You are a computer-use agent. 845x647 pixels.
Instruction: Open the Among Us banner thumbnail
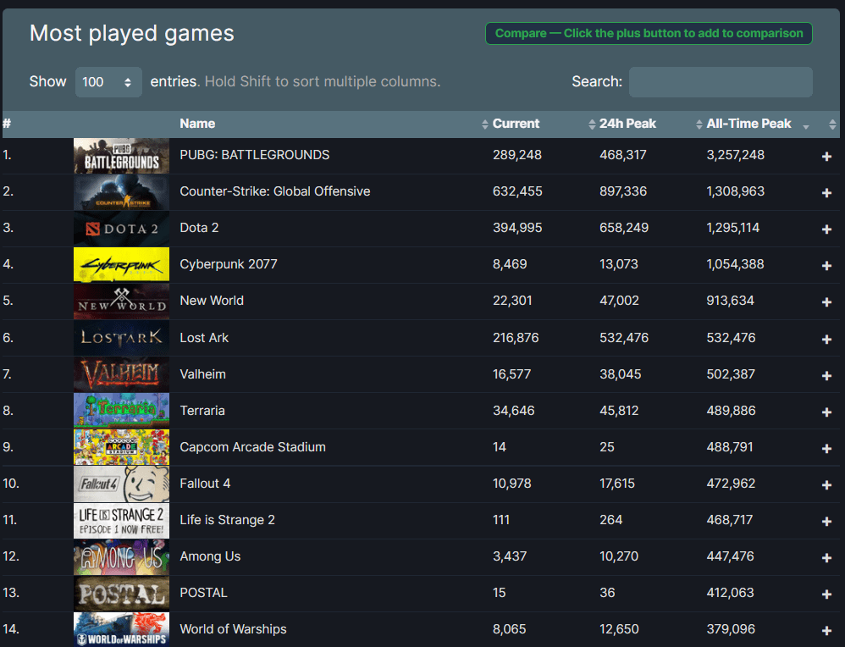tap(121, 557)
